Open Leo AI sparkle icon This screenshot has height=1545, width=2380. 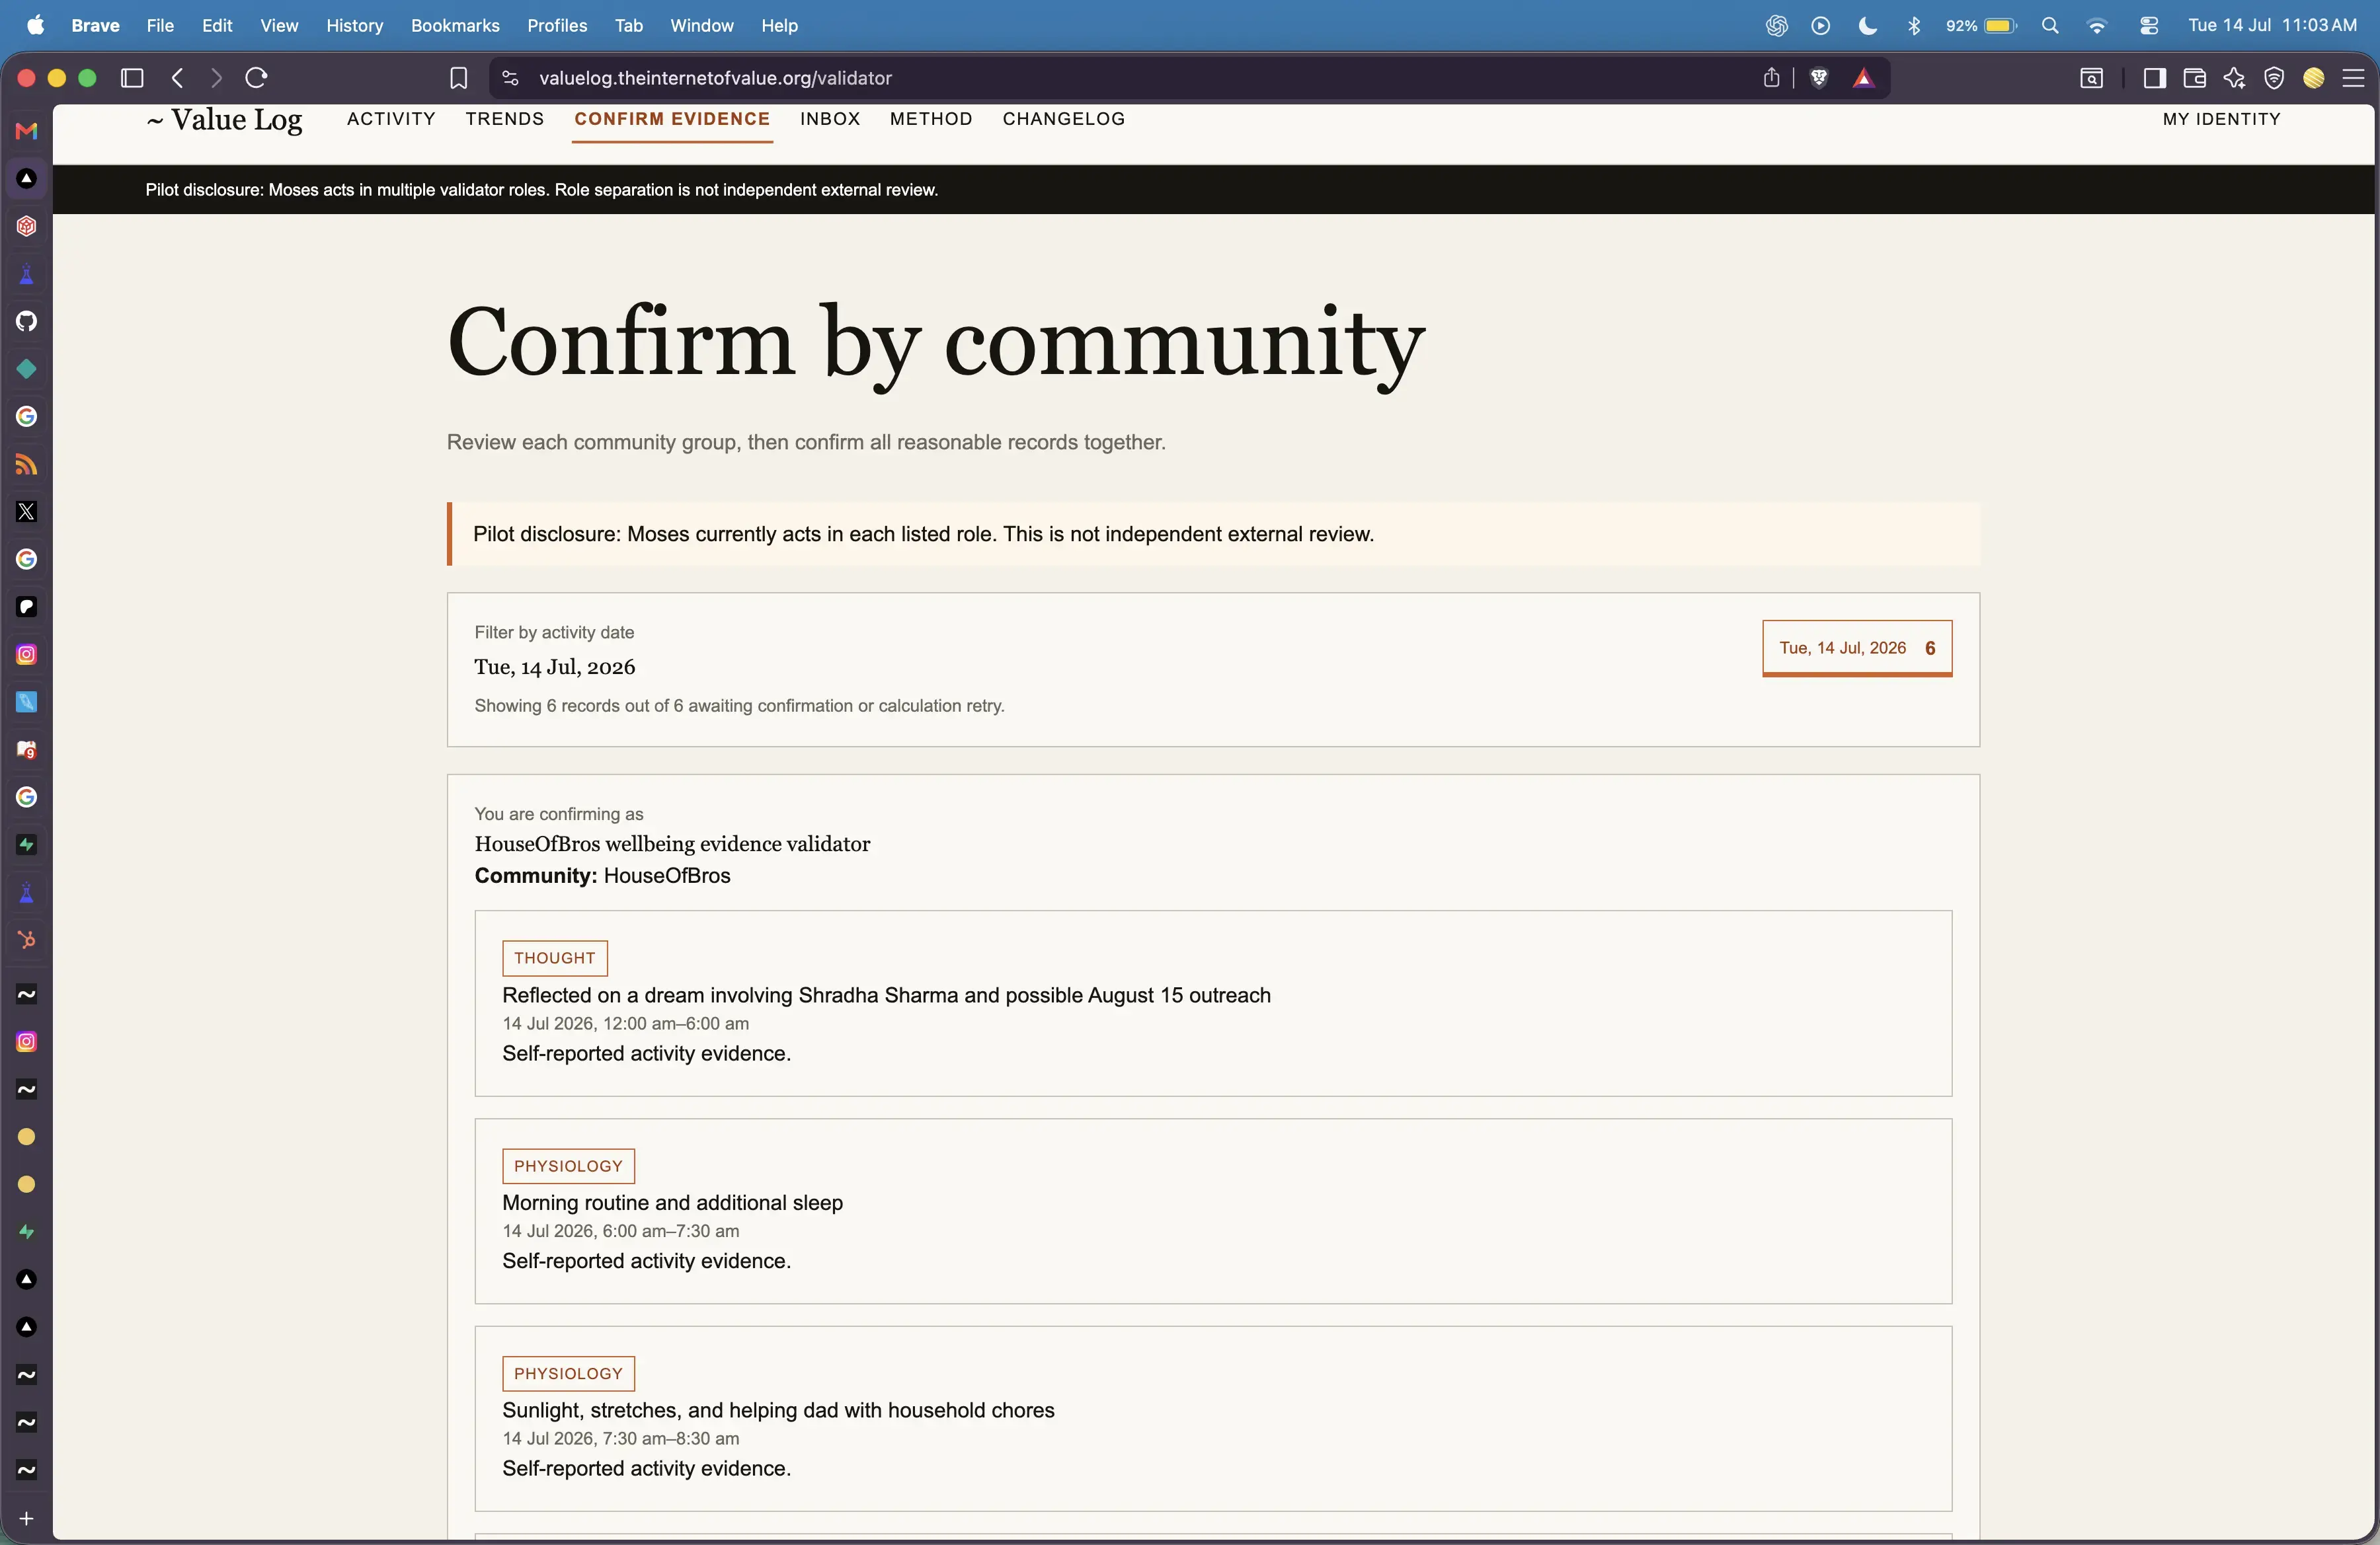2234,78
